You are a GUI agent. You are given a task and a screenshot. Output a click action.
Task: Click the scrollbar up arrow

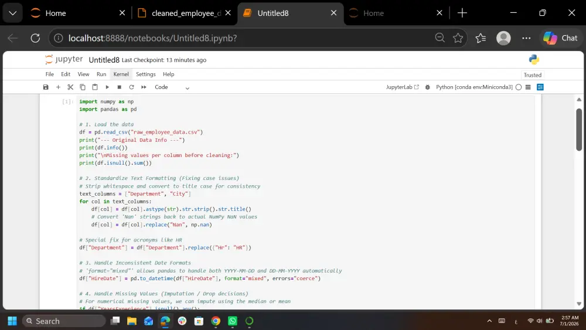coord(579,100)
